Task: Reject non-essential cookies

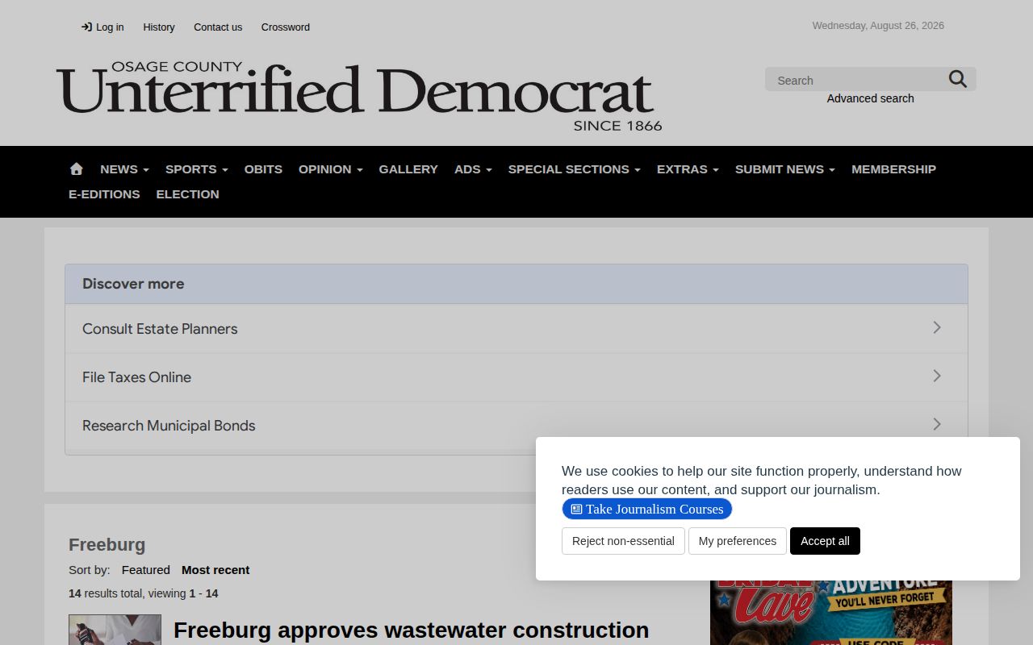Action: click(623, 541)
